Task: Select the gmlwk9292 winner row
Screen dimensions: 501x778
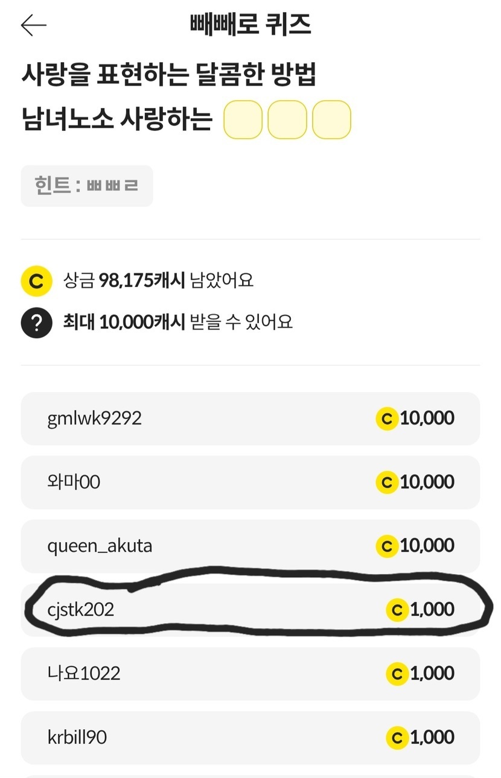Action: pos(250,419)
